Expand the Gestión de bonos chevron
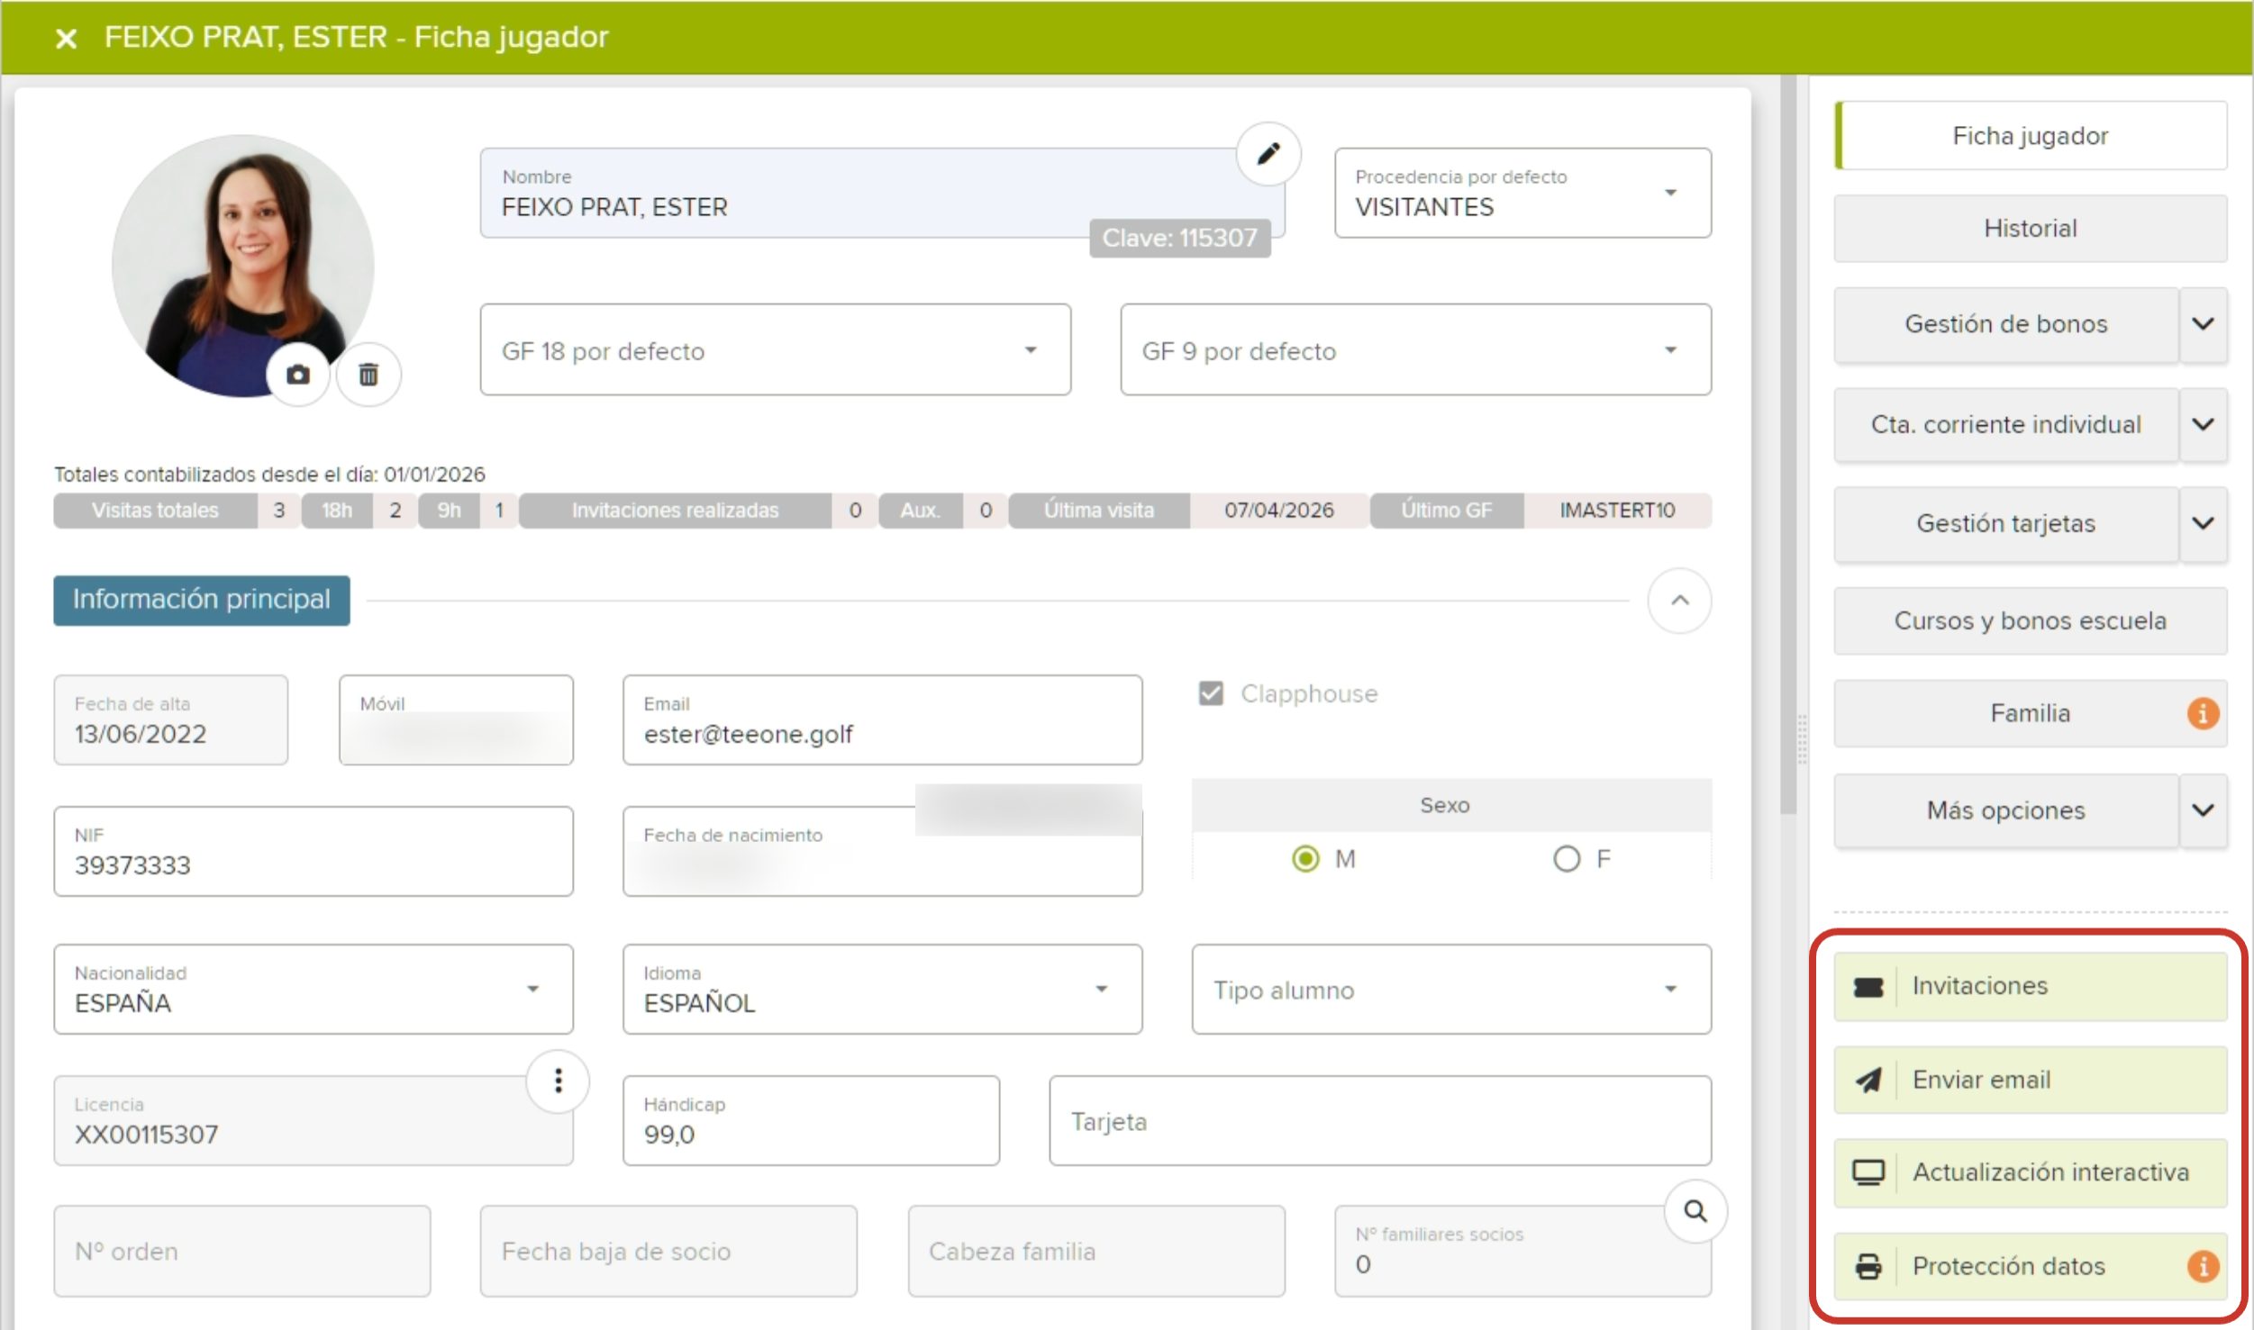2254x1330 pixels. coord(2203,324)
